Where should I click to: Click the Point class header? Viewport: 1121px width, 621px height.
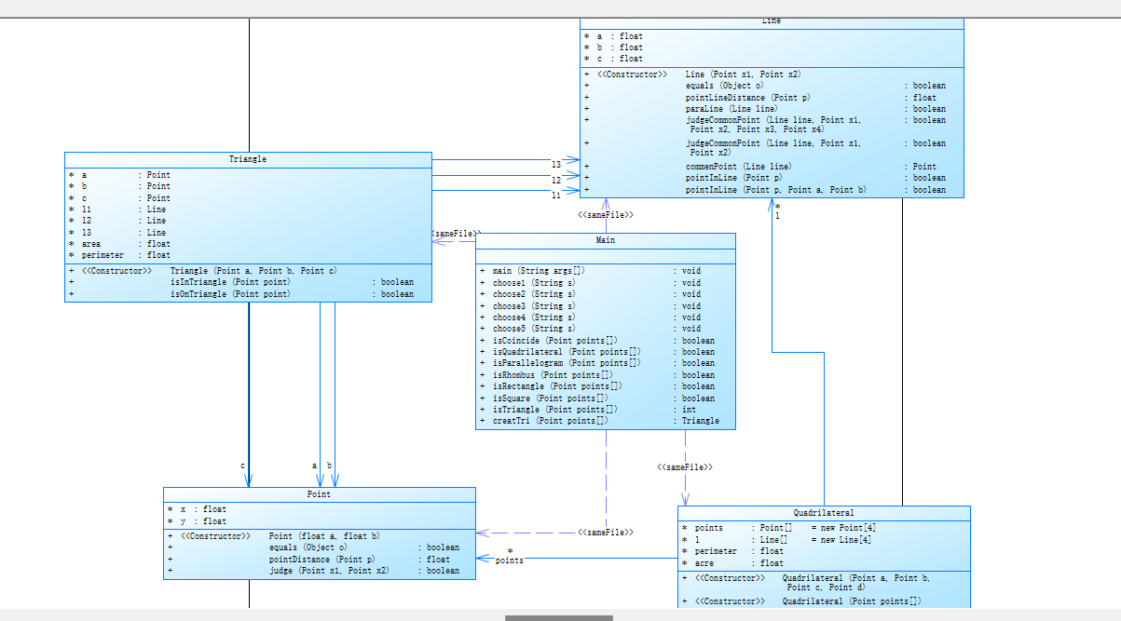click(319, 494)
